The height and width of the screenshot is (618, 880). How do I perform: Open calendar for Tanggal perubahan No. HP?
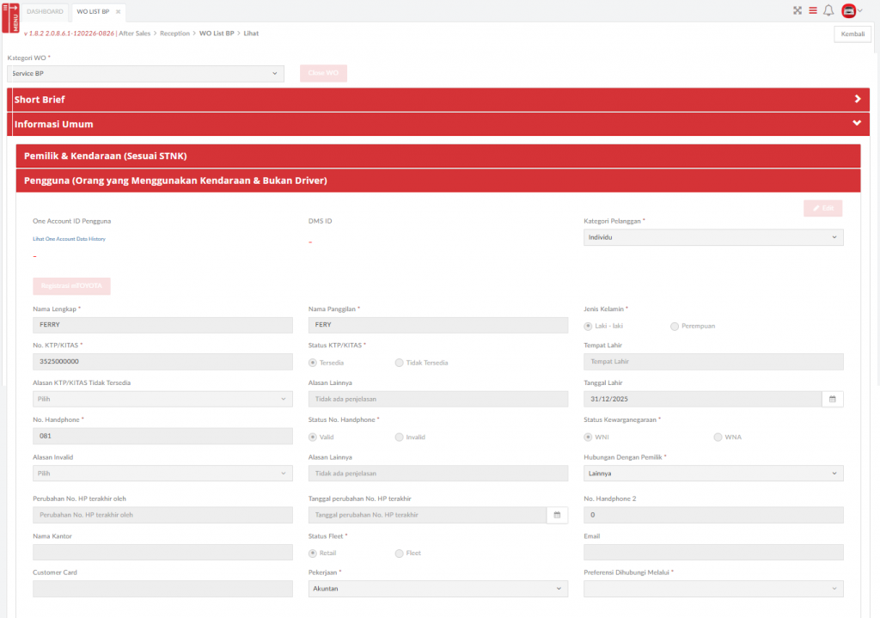click(557, 515)
